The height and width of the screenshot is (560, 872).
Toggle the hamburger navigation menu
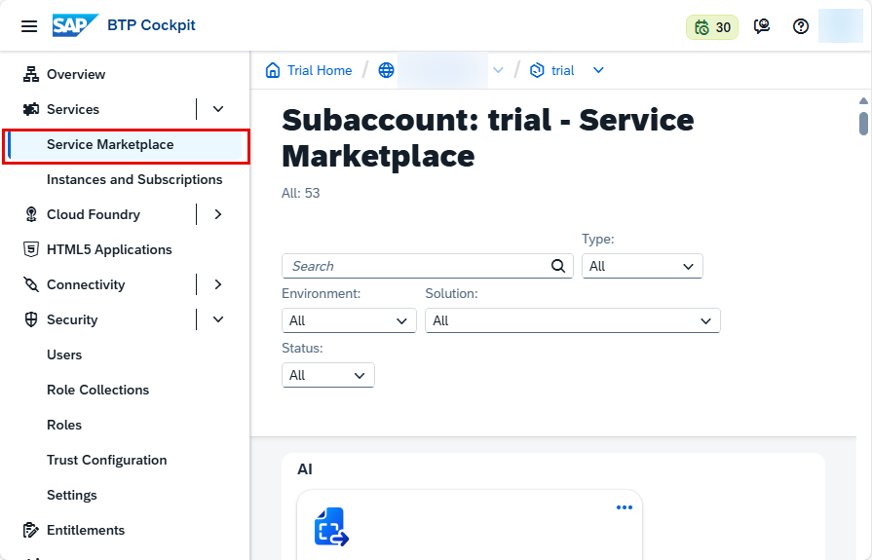tap(29, 26)
